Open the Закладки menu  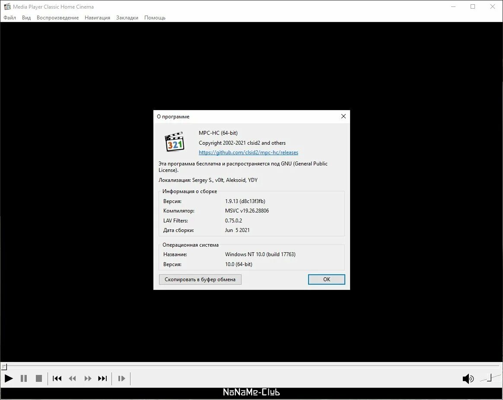click(127, 18)
